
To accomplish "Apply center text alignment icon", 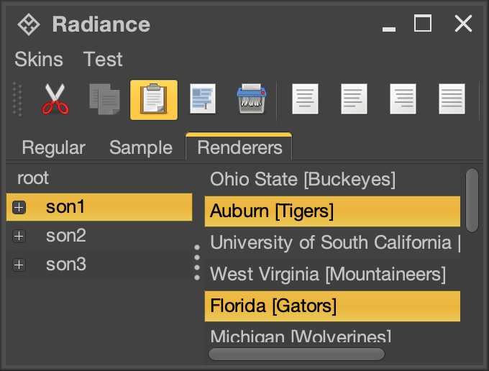I will click(x=305, y=99).
